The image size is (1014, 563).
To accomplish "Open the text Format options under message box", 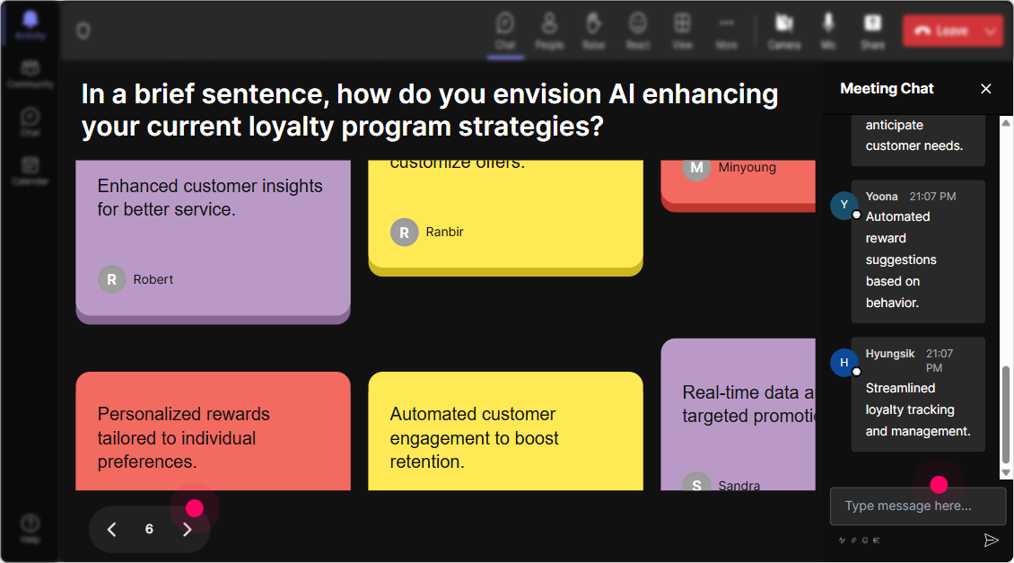I will [842, 541].
